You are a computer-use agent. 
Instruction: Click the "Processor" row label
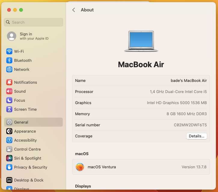(84, 92)
